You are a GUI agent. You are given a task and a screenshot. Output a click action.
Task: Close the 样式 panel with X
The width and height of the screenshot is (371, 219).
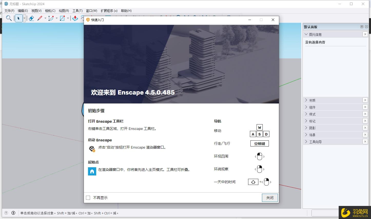click(365, 114)
